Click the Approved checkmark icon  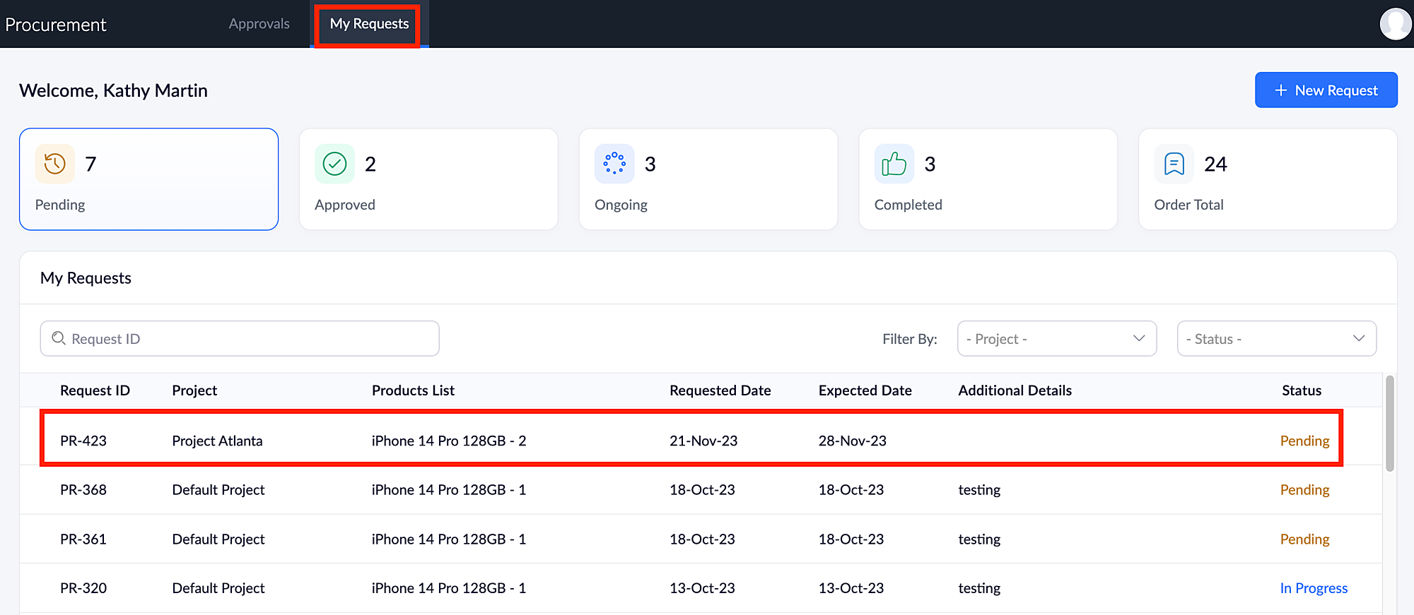click(334, 164)
